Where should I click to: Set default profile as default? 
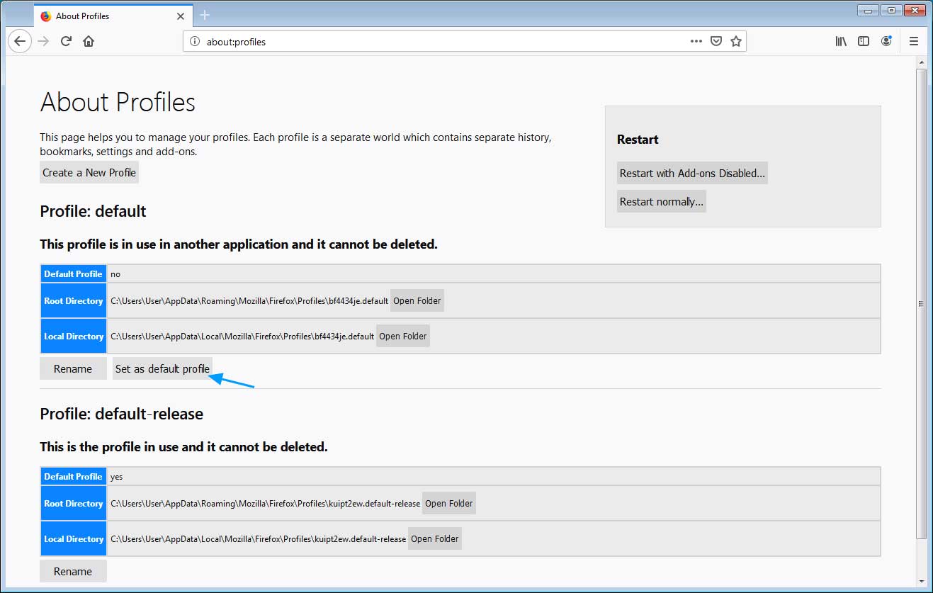click(162, 369)
